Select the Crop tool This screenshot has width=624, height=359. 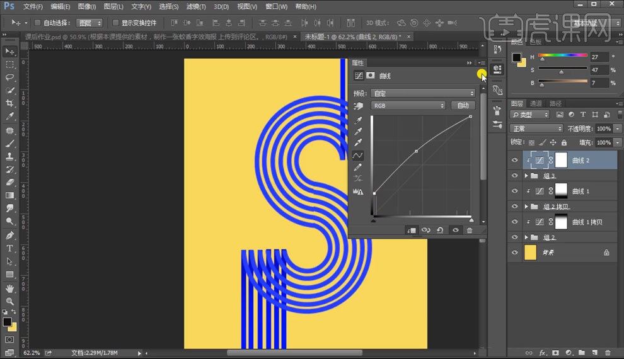point(9,103)
